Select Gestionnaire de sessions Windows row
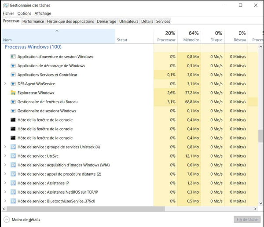The image size is (264, 227). [130, 111]
